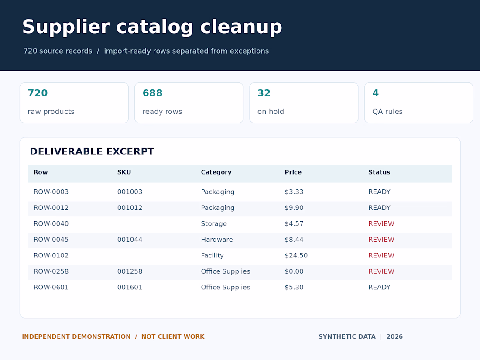Screen dimensions: 480x360
Task: Click the $3.33 price
Action: [294, 192]
